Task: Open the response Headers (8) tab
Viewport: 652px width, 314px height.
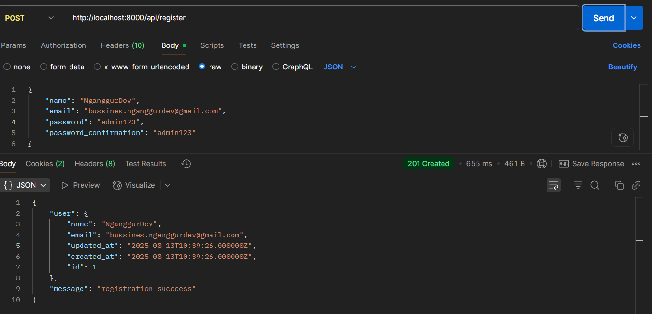Action: pos(95,164)
